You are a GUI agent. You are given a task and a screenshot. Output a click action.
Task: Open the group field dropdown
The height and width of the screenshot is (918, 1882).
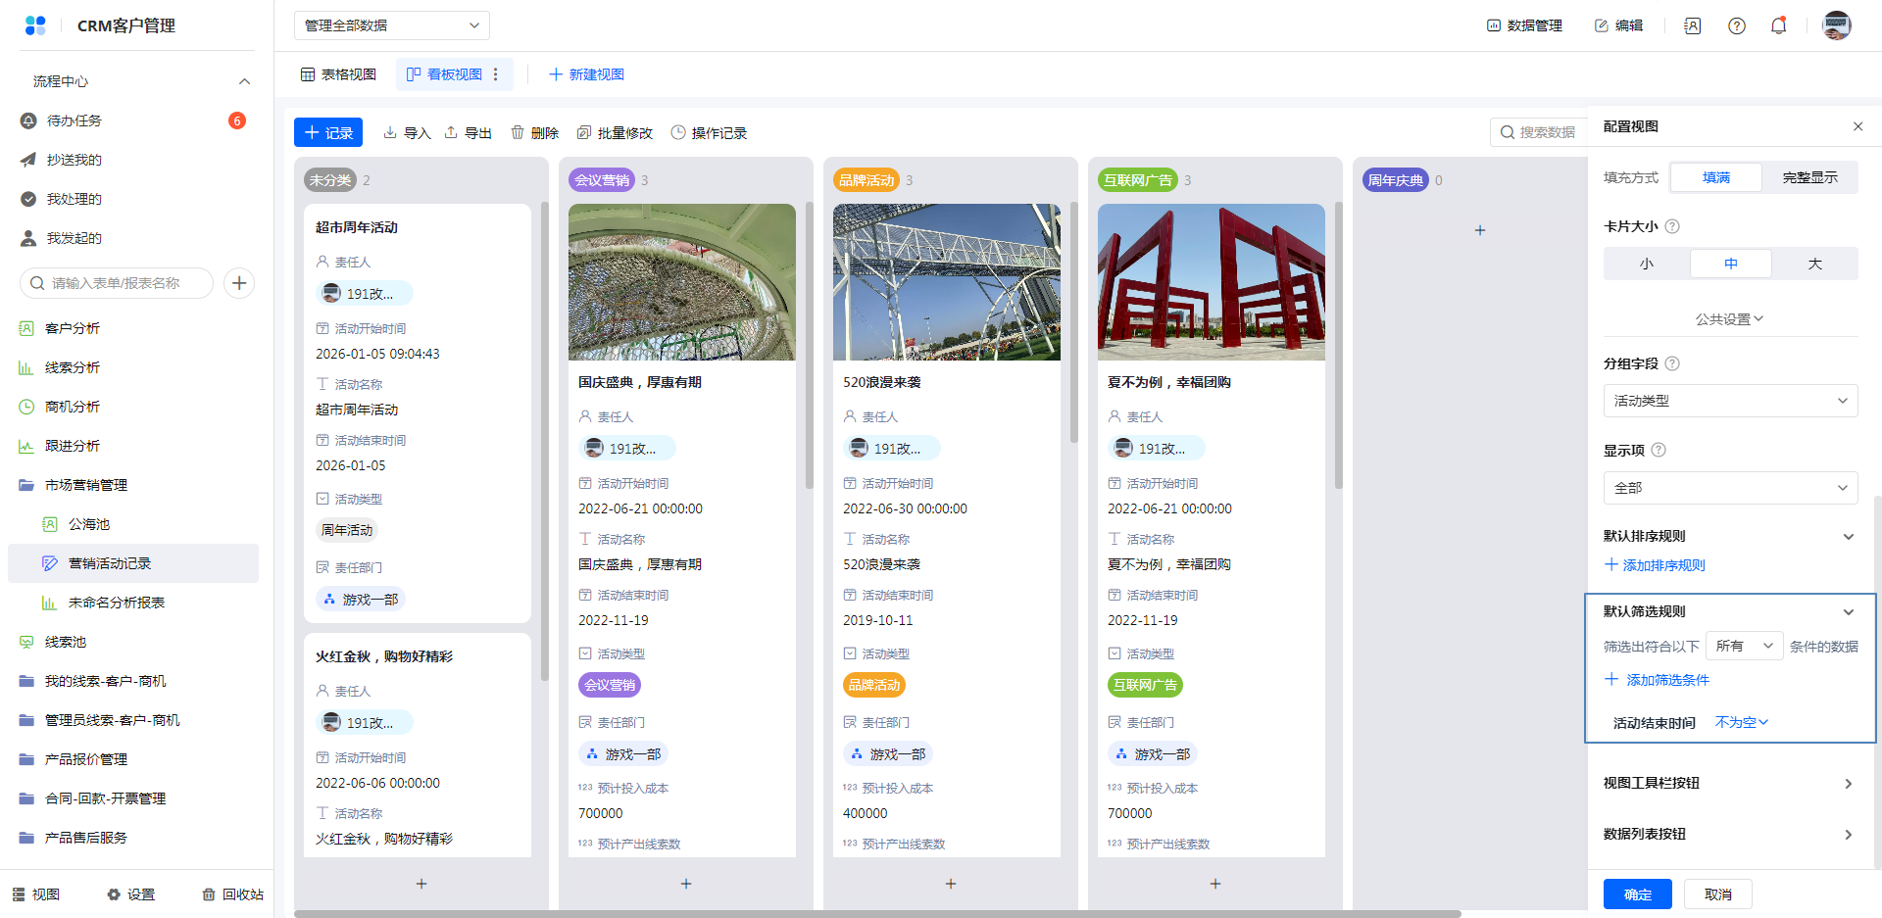click(x=1730, y=401)
